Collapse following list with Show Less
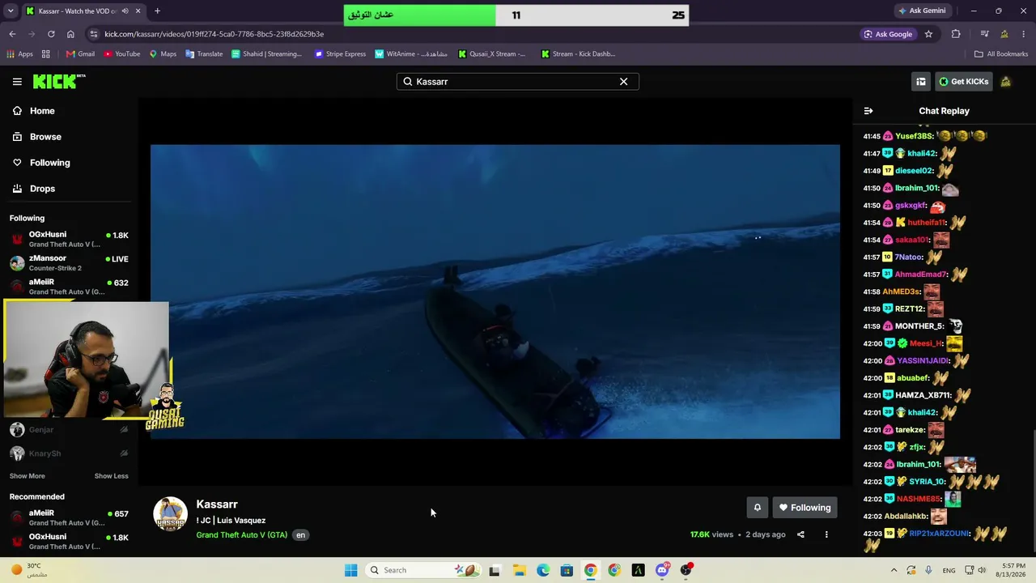Screen dimensions: 1036x583 point(111,476)
